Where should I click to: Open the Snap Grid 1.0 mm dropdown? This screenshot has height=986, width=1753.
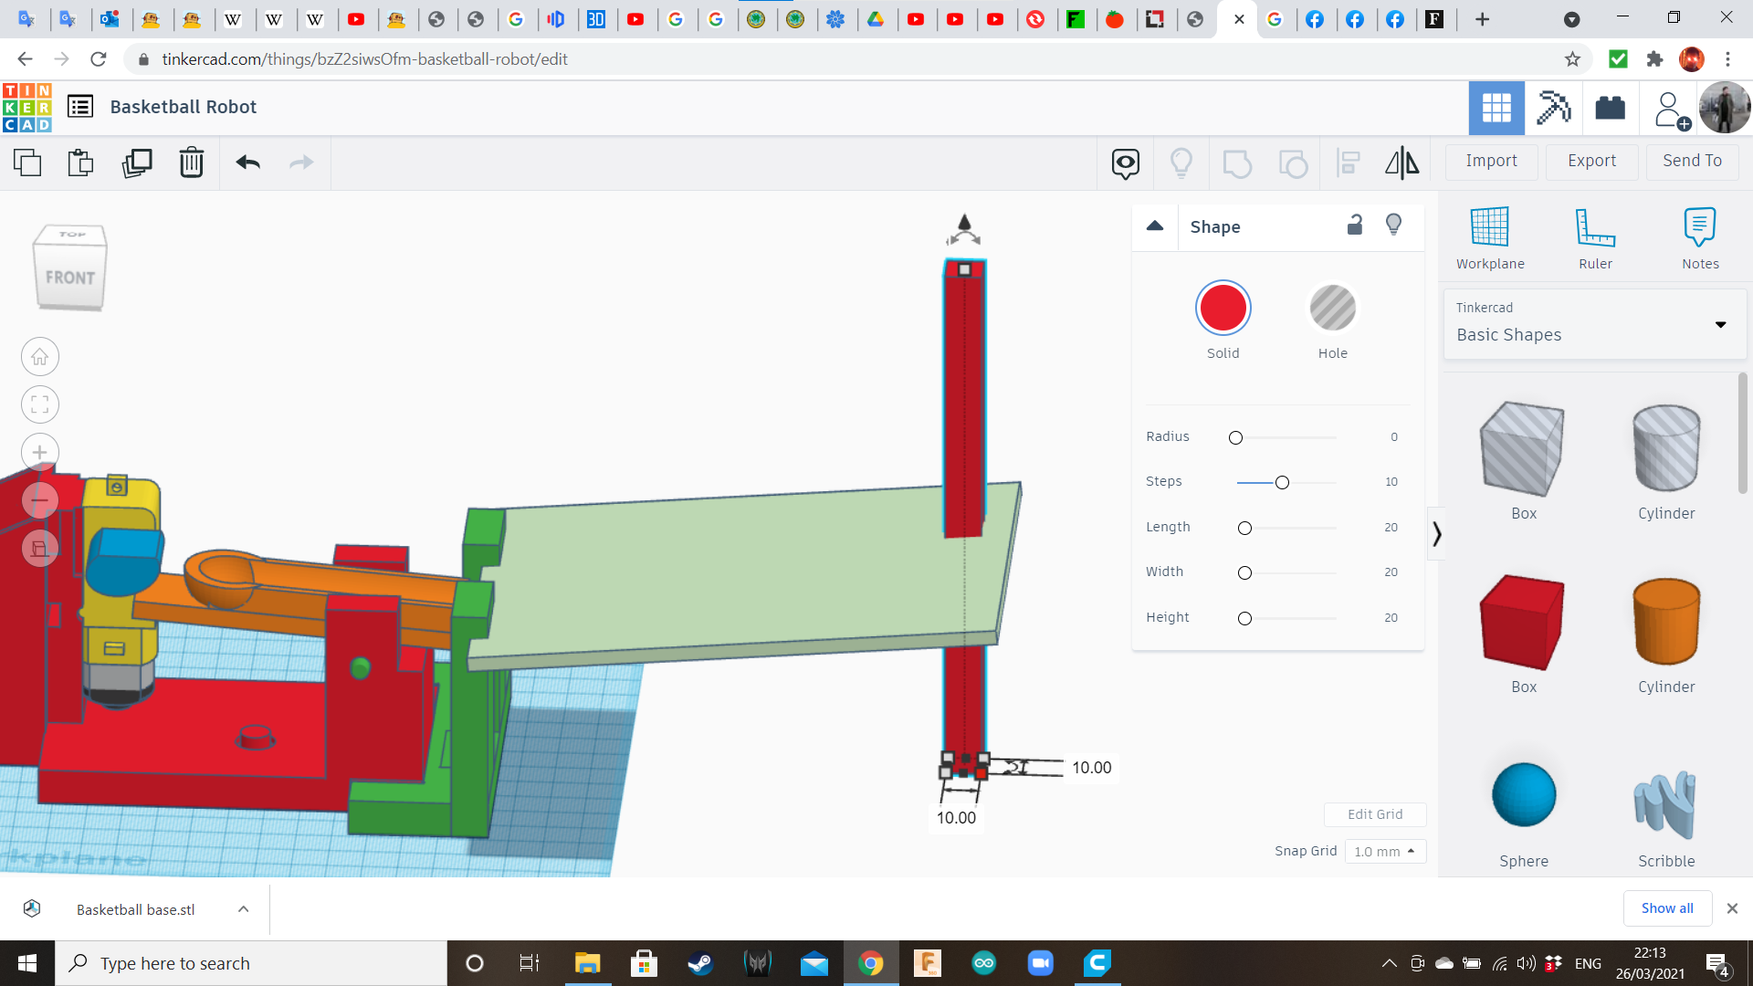[1385, 851]
